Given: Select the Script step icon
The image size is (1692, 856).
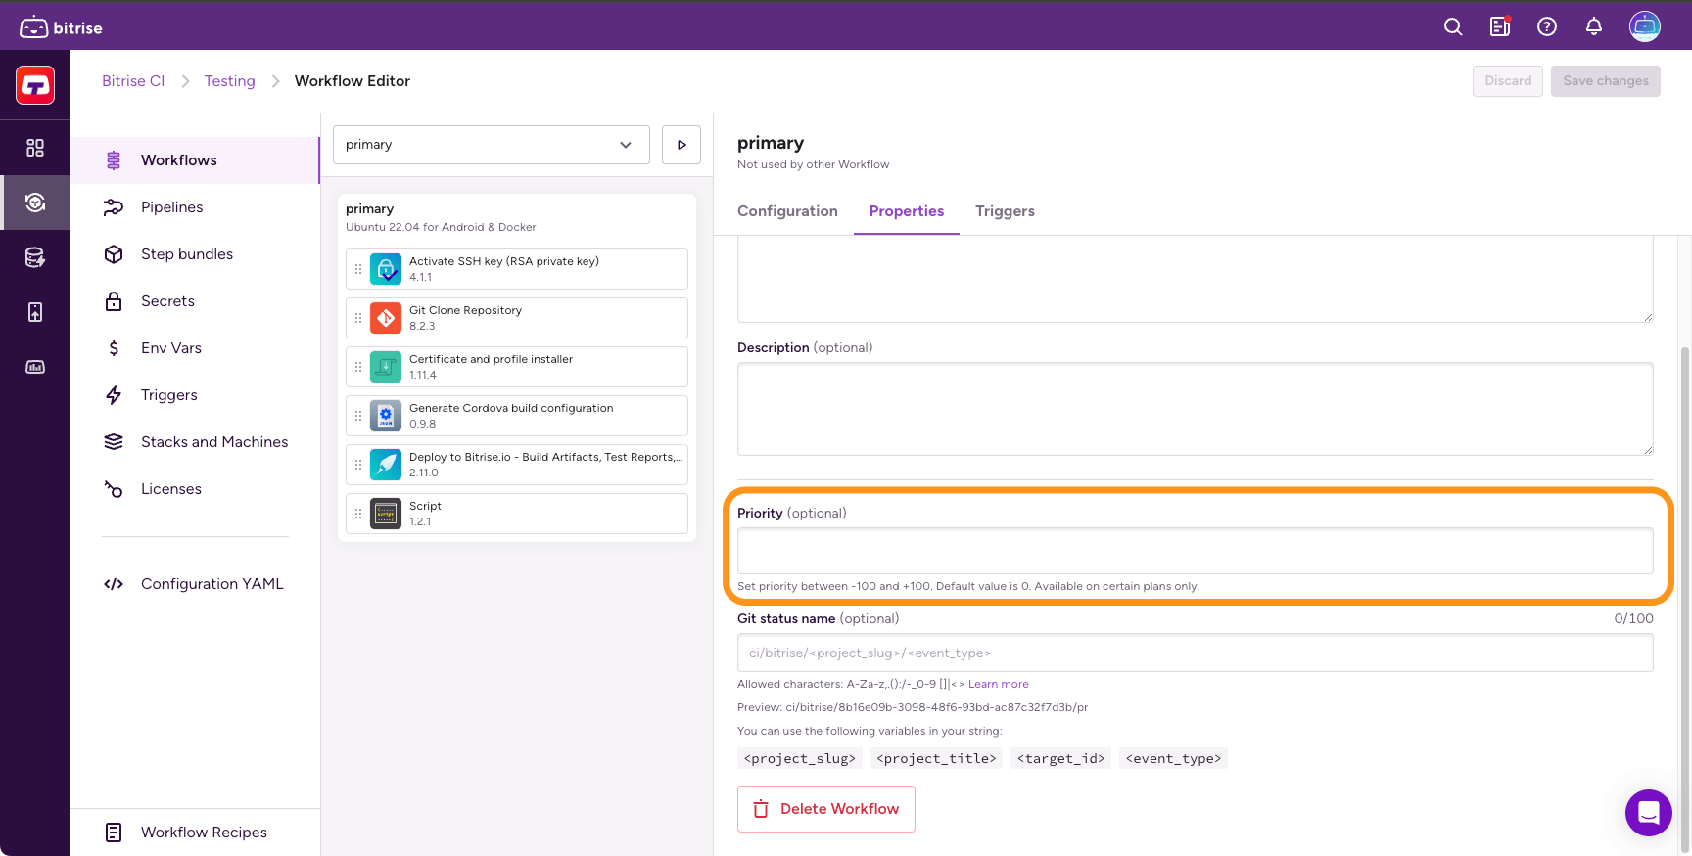Looking at the screenshot, I should pos(386,514).
